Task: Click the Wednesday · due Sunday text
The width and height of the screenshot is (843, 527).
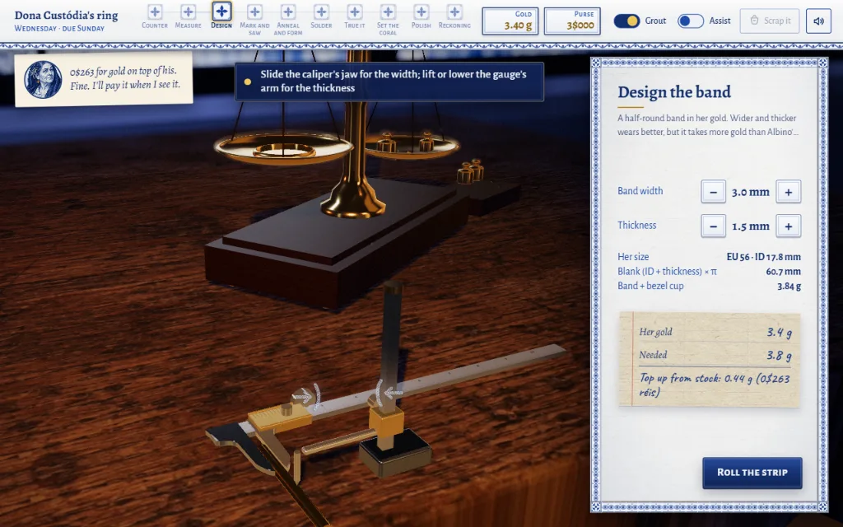Action: [59, 28]
